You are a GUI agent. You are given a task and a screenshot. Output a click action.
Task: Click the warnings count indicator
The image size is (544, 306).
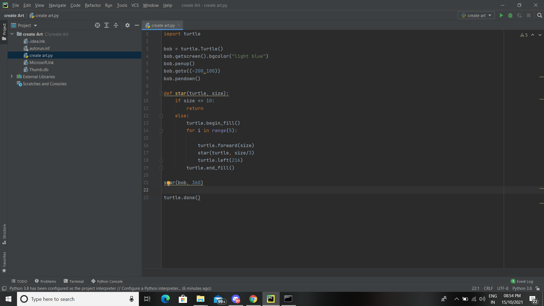(524, 35)
